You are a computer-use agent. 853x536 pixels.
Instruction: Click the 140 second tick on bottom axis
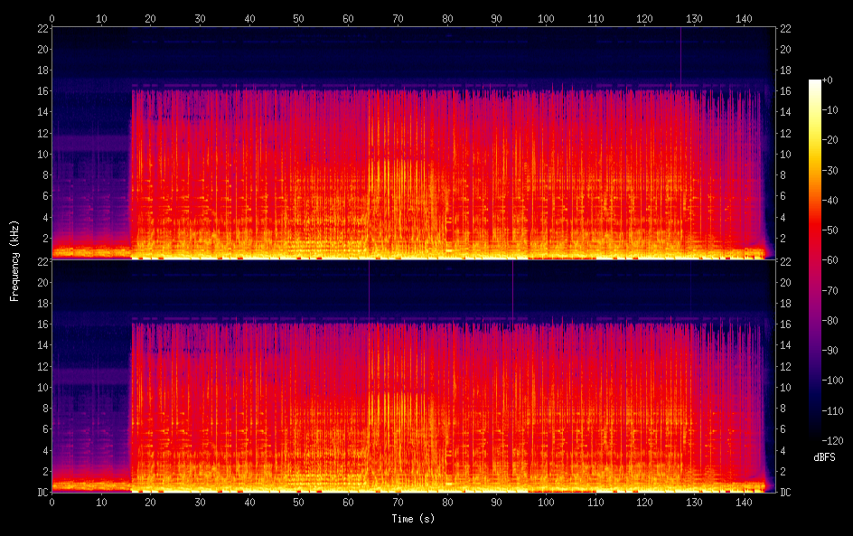pyautogui.click(x=744, y=502)
